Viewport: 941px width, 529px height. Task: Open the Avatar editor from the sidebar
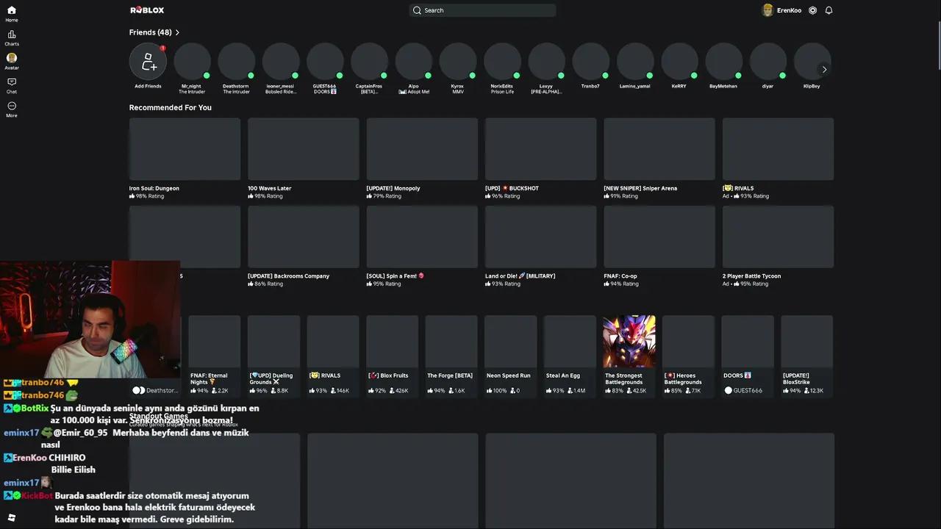pos(12,61)
